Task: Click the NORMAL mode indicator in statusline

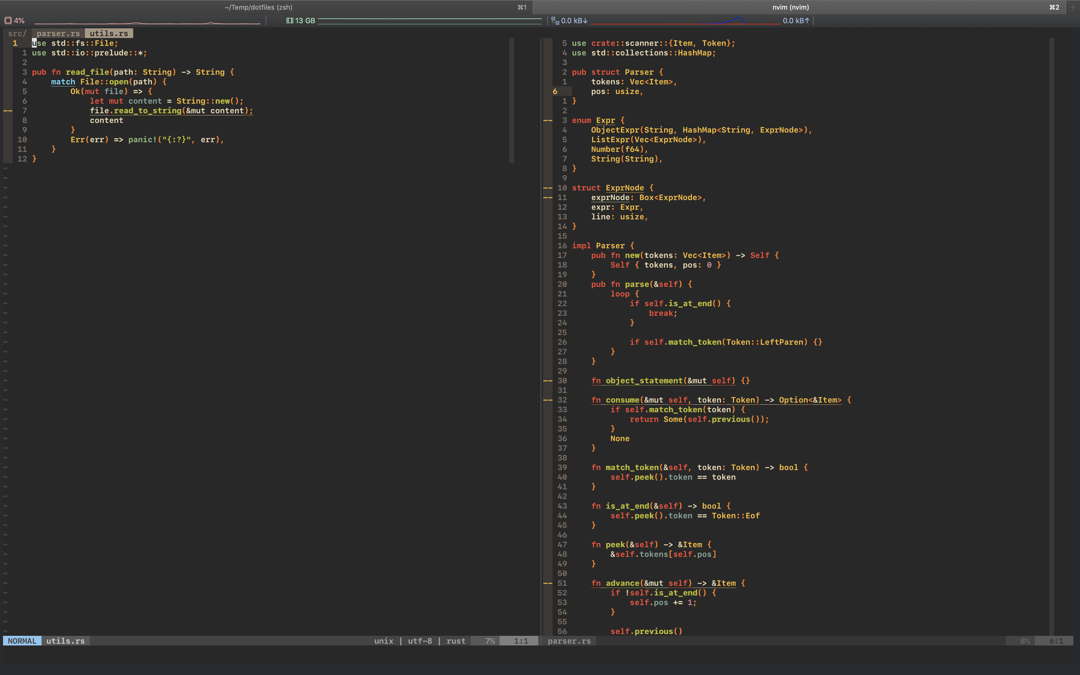Action: pos(22,641)
